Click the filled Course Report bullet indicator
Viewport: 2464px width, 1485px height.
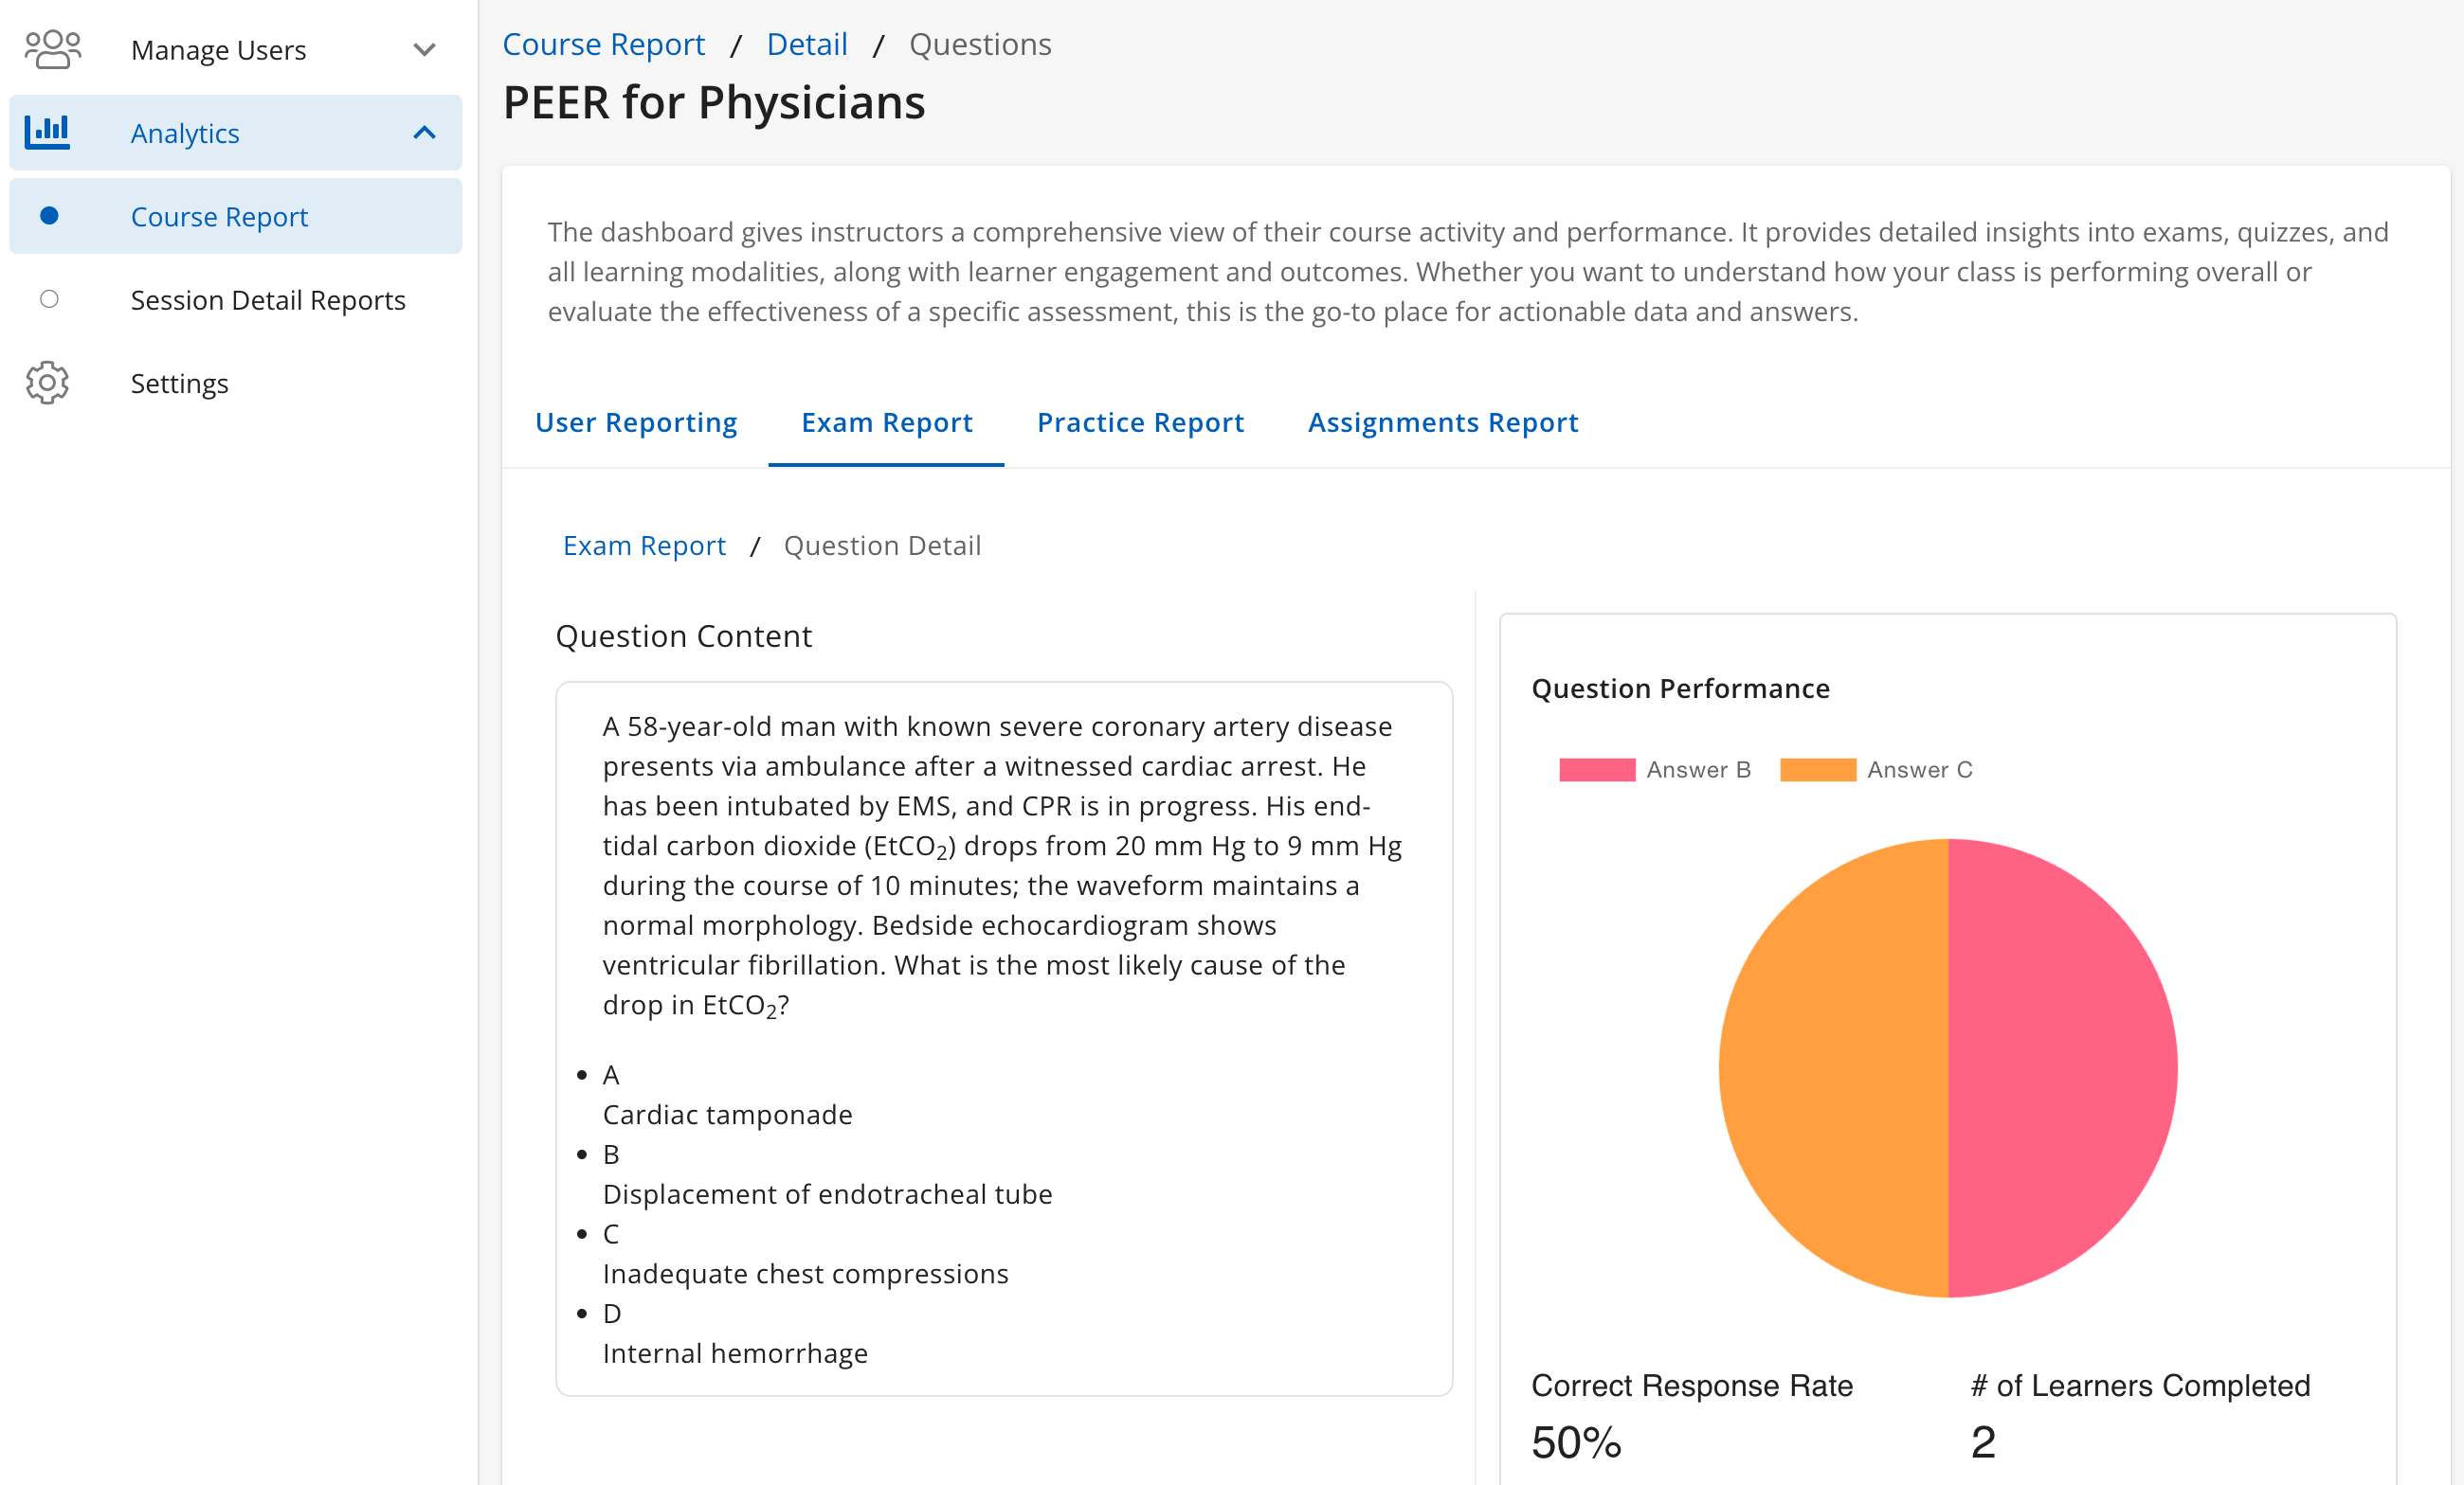(x=47, y=215)
